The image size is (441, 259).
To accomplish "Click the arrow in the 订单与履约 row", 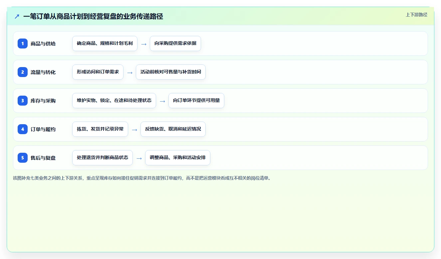I will (134, 129).
